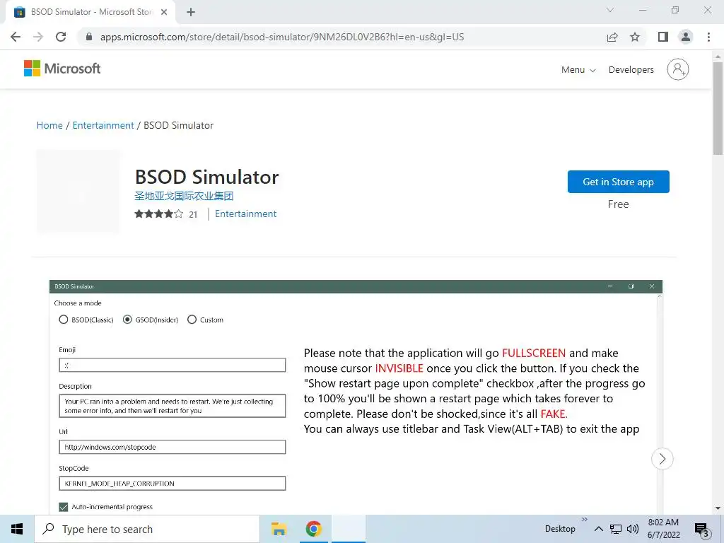The image size is (724, 543).
Task: Click the page vertical scrollbar
Action: [x=718, y=108]
